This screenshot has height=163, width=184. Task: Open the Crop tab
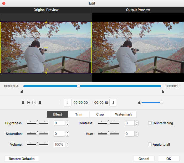[x=100, y=114]
